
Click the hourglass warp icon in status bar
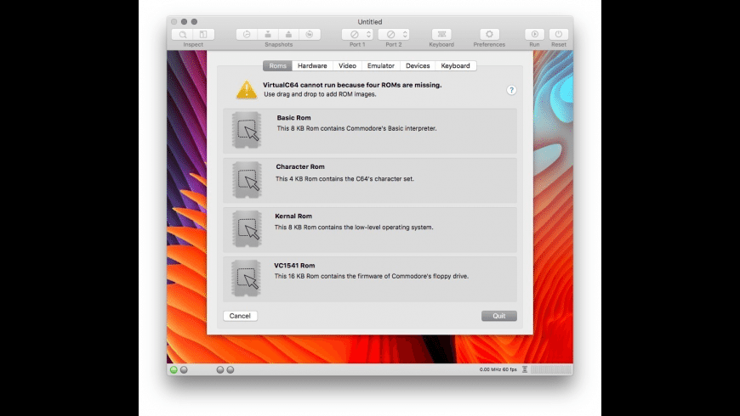(525, 369)
